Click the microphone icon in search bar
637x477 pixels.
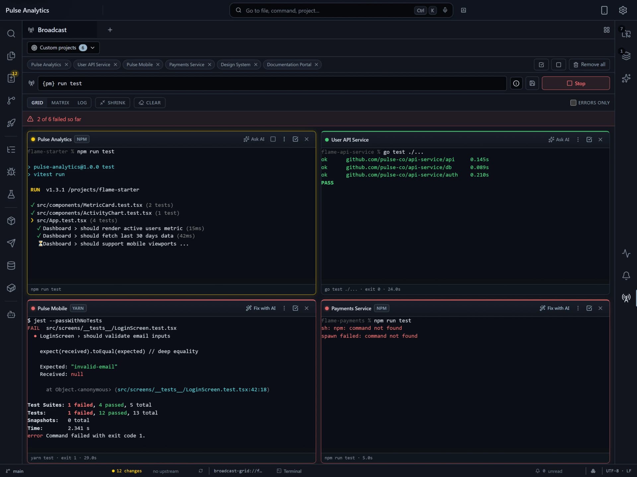445,10
